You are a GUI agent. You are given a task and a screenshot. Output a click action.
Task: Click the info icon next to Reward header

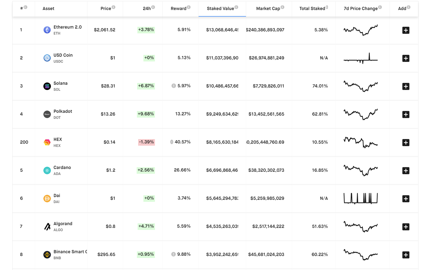pyautogui.click(x=189, y=7)
